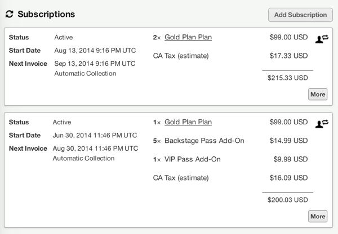Select the Backstage Pass Add-On line item
338x234 pixels.
click(204, 141)
